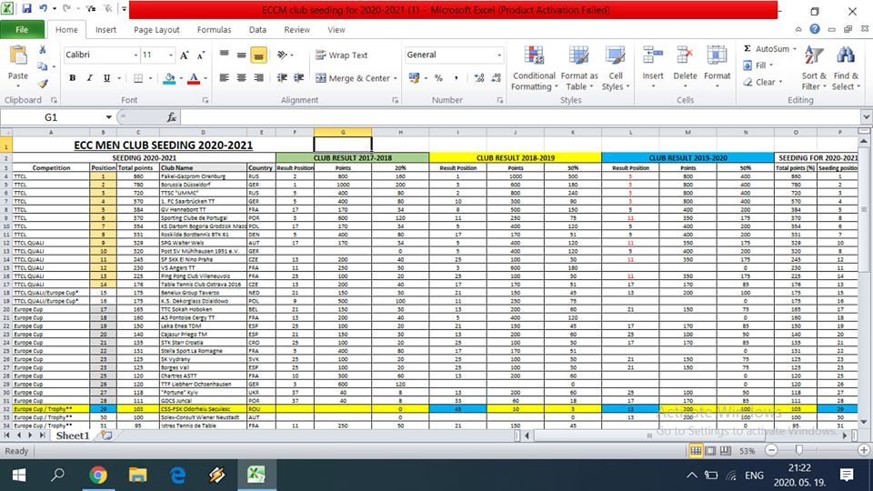
Task: Decrease font size with Shrink Font
Action: 201,55
